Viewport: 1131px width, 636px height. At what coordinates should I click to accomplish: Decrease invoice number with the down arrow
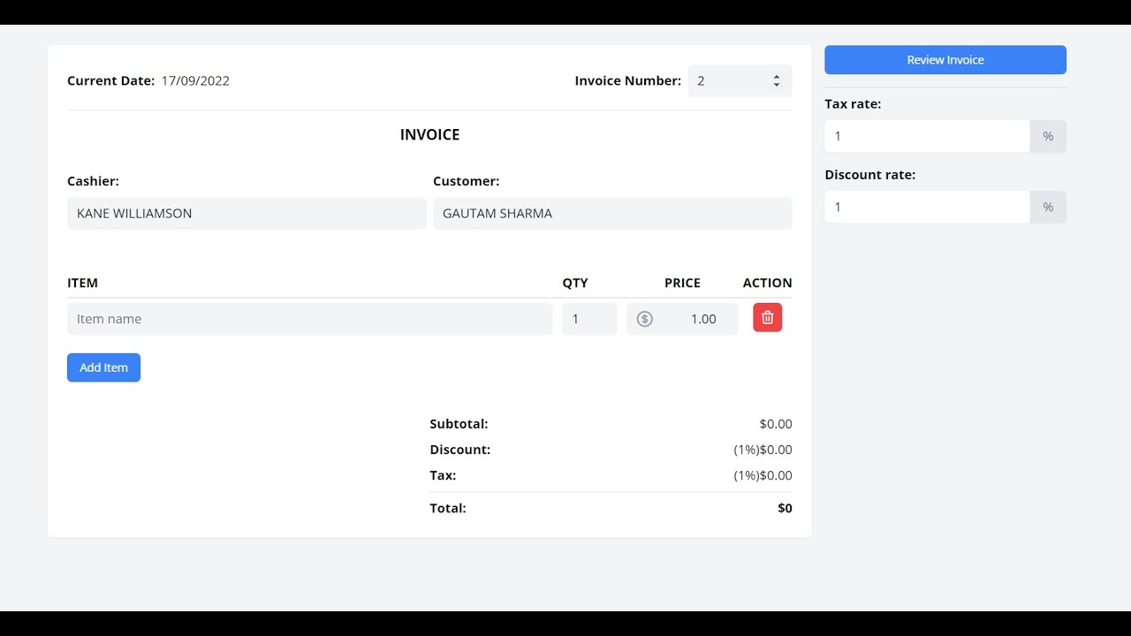(x=777, y=85)
